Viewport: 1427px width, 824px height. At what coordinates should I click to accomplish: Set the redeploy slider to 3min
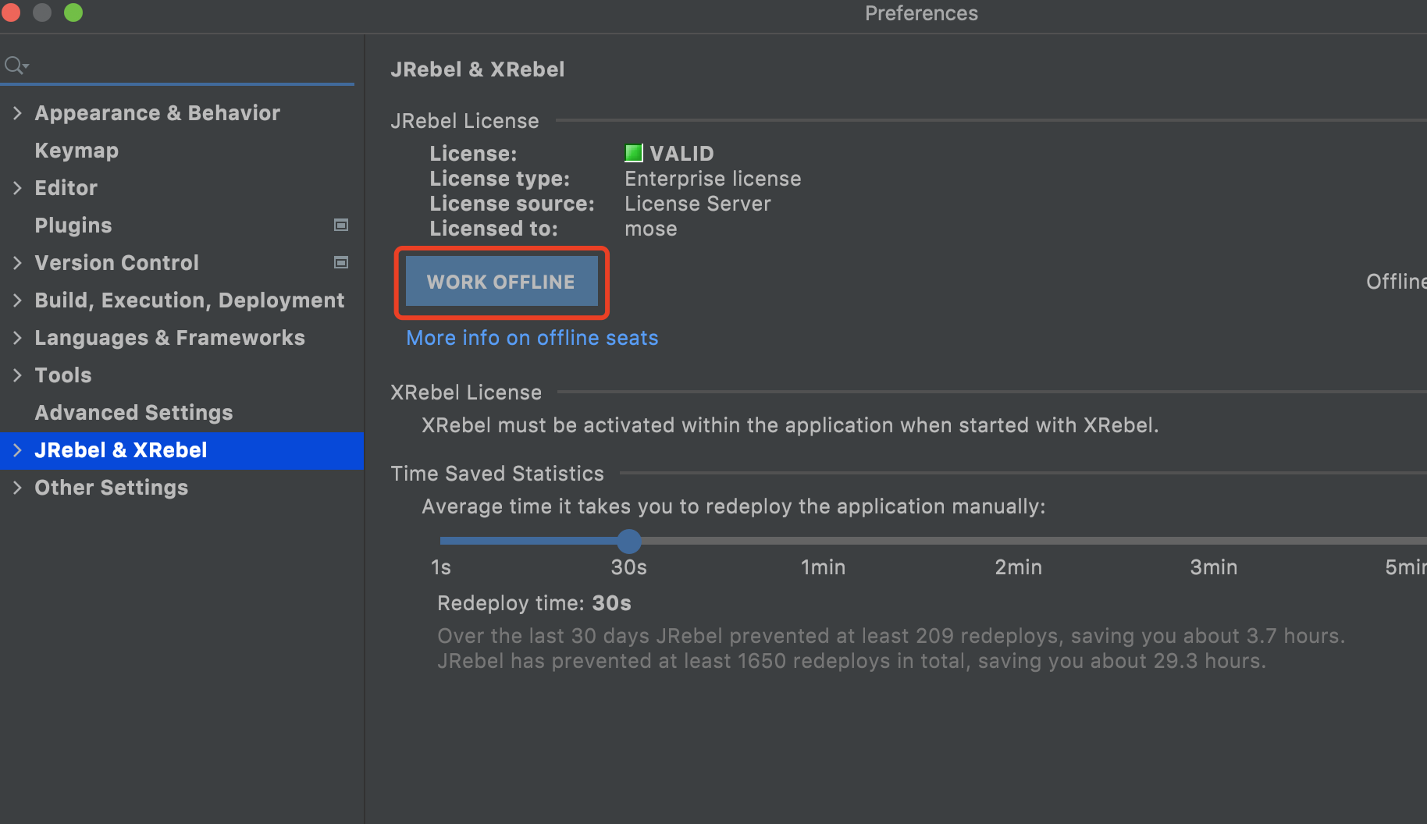coord(1214,541)
